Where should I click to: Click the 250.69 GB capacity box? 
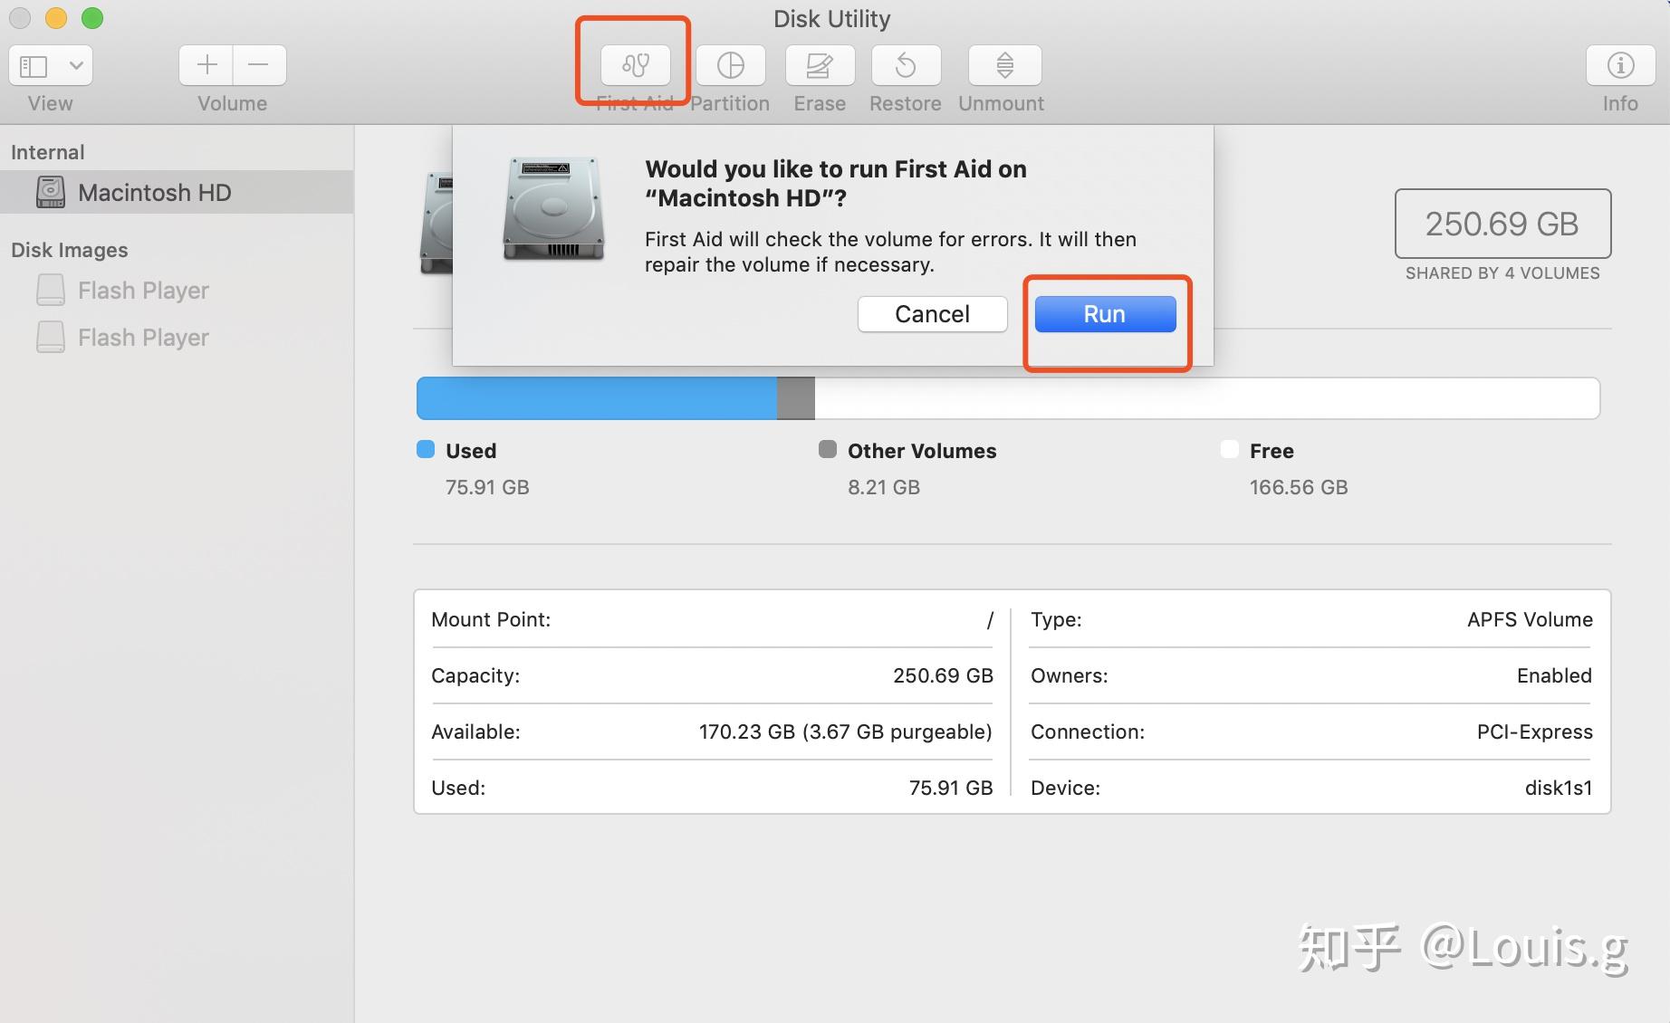(x=1502, y=224)
